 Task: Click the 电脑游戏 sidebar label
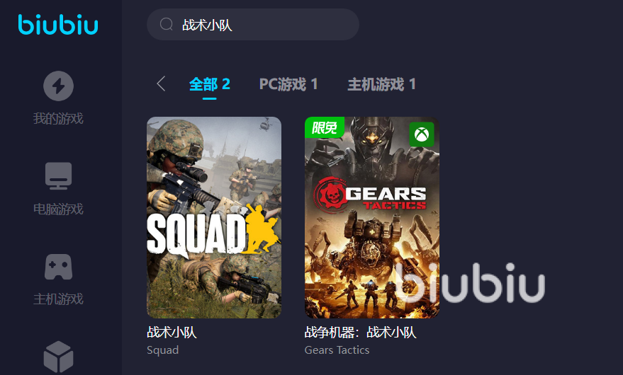point(58,209)
